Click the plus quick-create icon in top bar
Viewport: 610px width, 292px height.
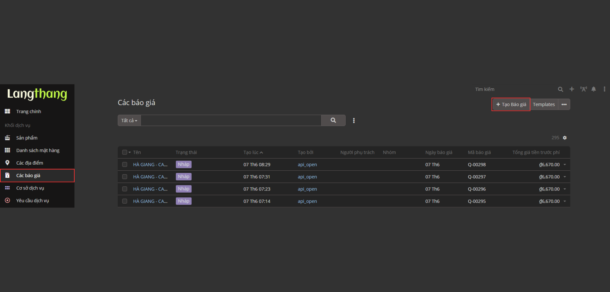pyautogui.click(x=572, y=89)
